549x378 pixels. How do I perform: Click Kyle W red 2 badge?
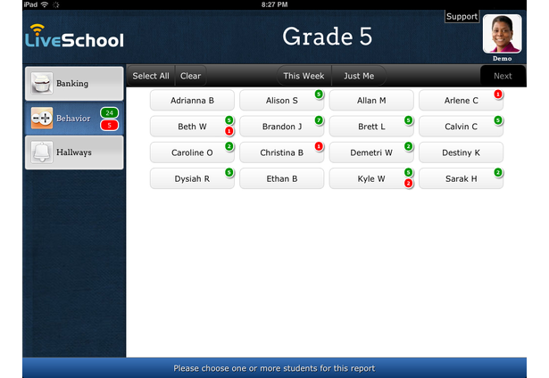point(408,184)
